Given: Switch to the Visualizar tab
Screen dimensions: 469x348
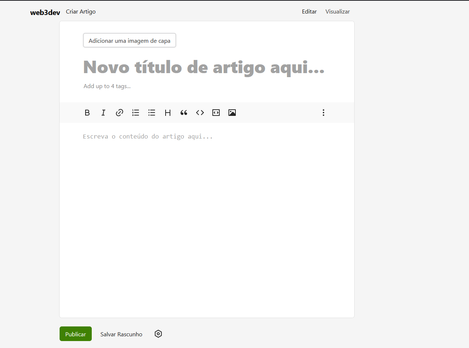Looking at the screenshot, I should point(337,11).
